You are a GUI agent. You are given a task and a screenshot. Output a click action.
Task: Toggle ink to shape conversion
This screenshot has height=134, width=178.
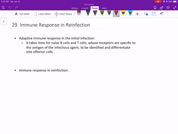(x=154, y=14)
